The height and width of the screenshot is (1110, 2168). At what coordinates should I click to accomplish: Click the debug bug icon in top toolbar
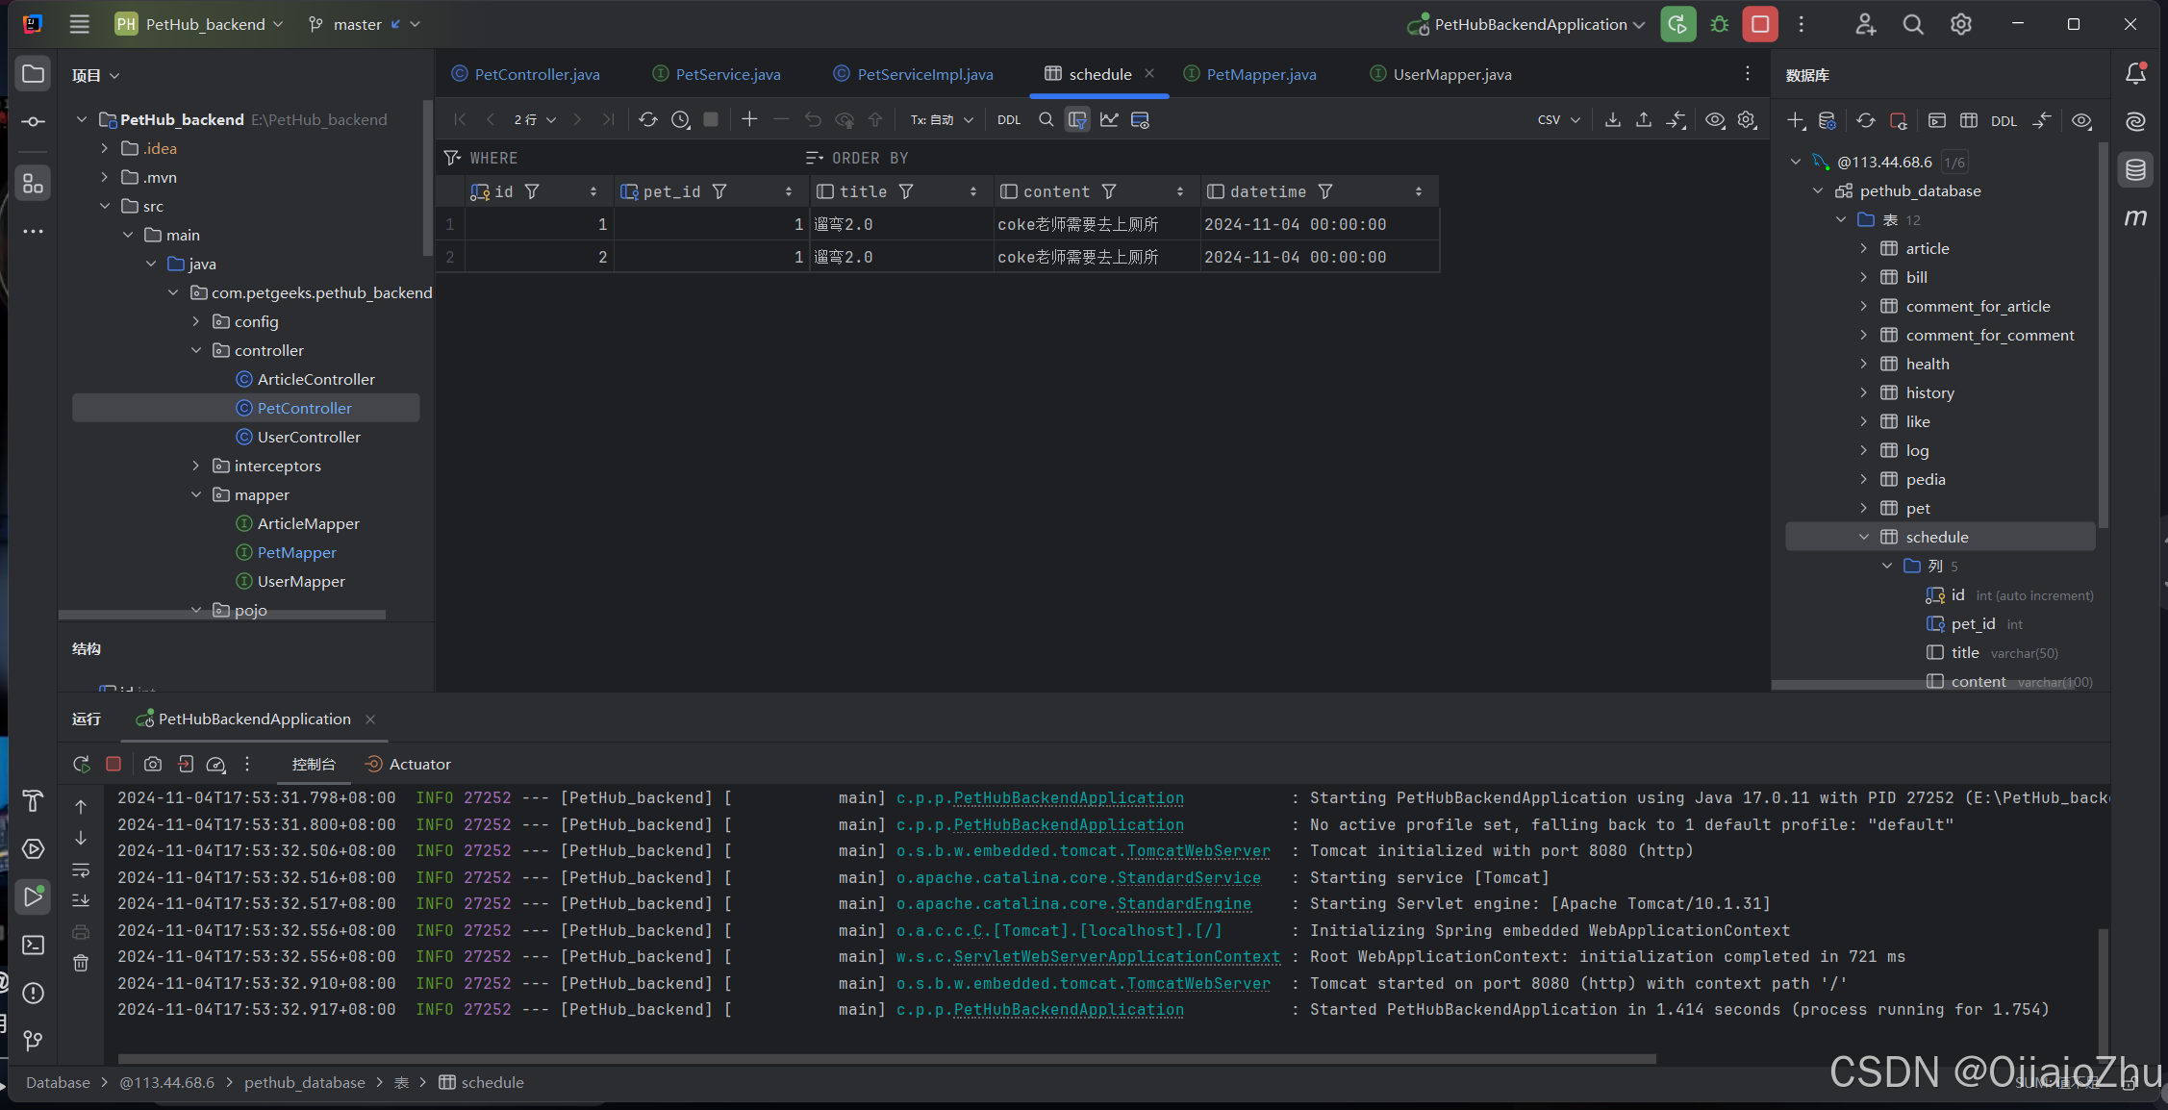[1720, 24]
